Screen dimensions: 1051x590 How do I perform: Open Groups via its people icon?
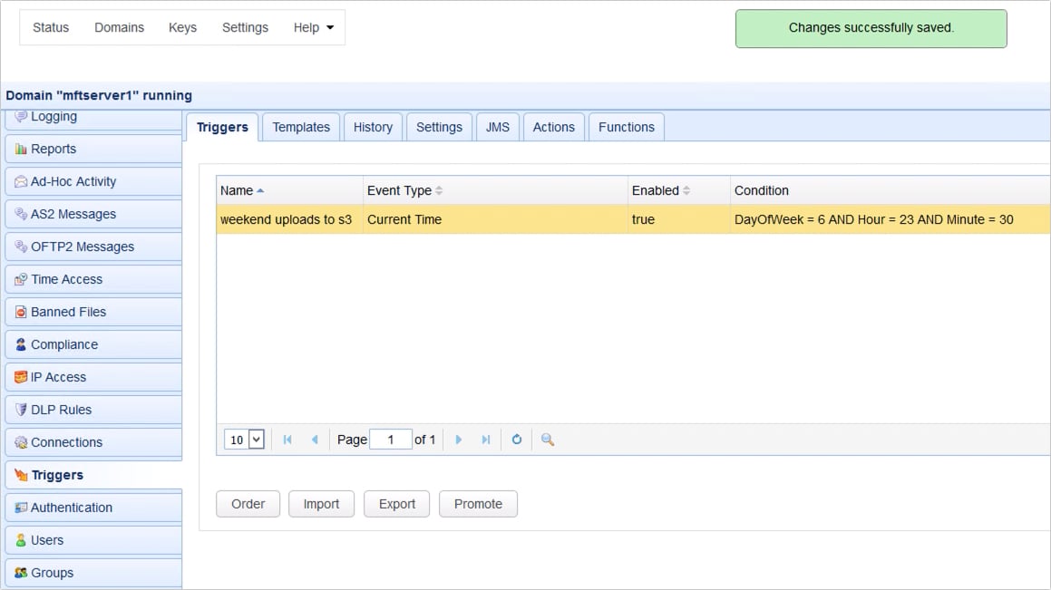click(x=20, y=573)
